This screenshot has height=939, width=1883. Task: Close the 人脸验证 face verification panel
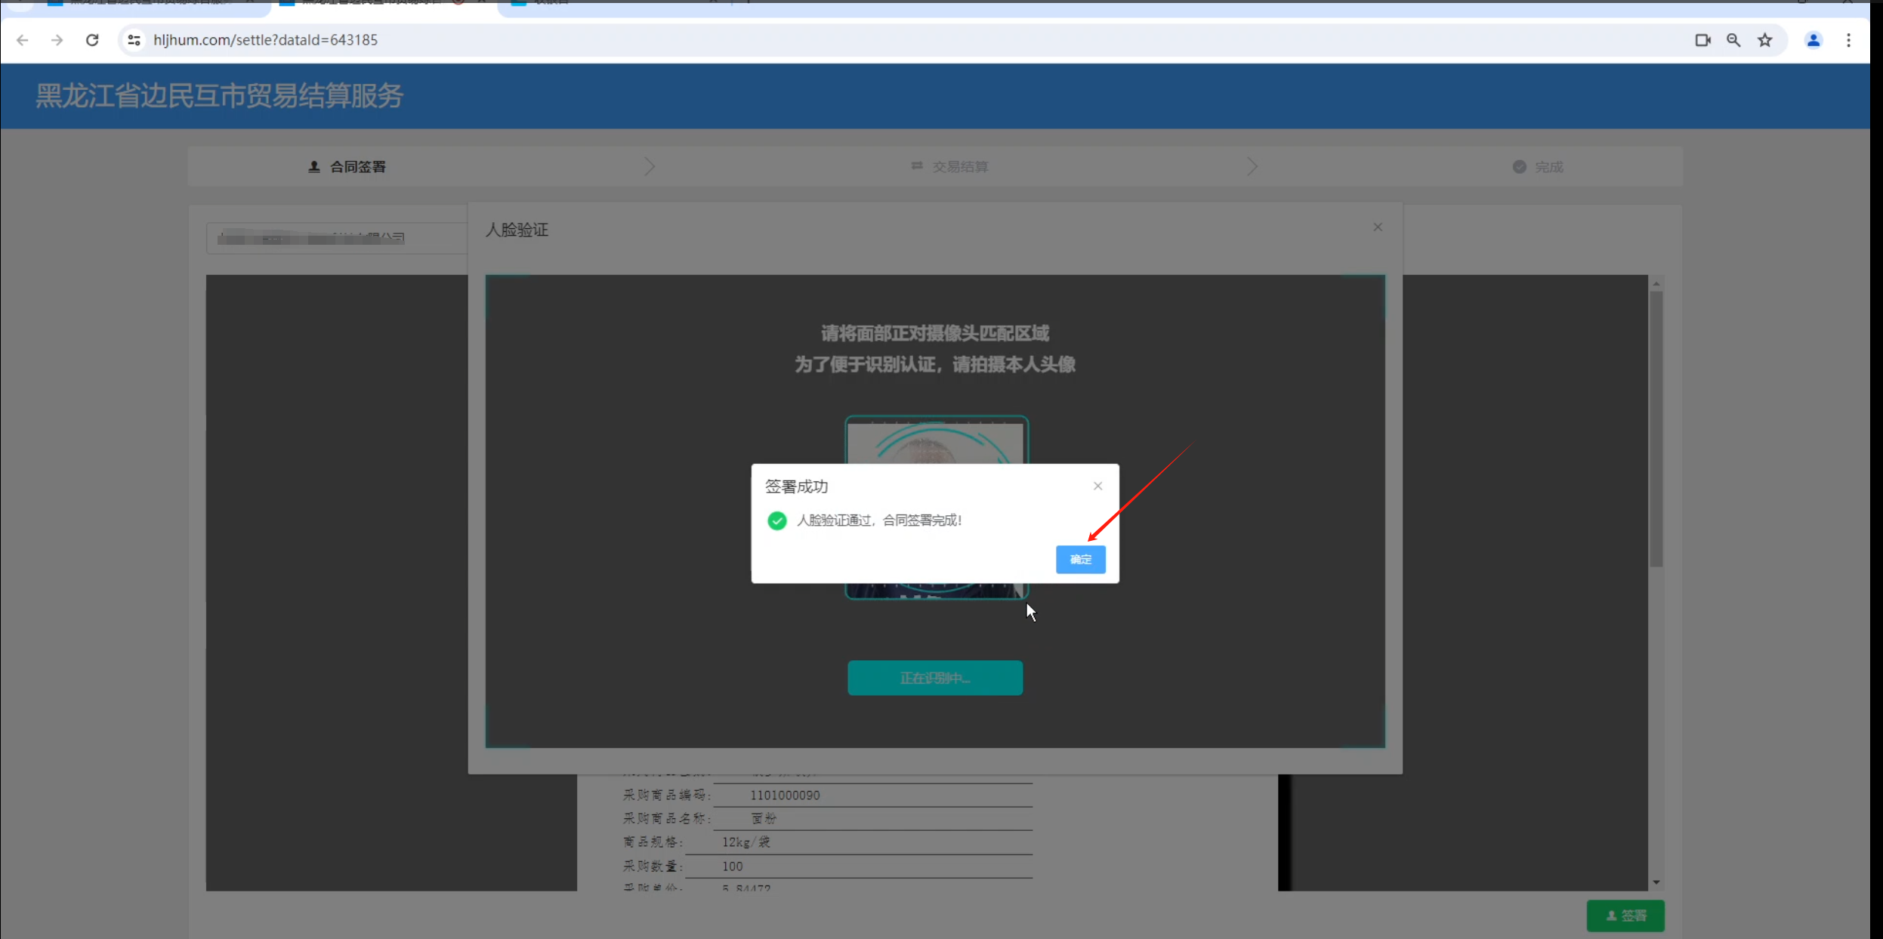coord(1377,227)
